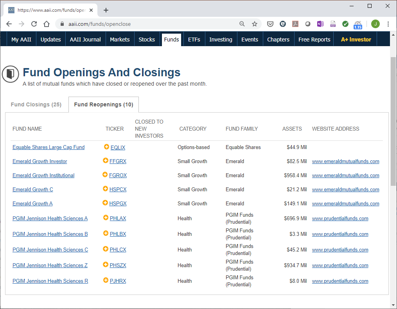This screenshot has height=309, width=397.
Task: Open the browser home page
Action: pyautogui.click(x=46, y=24)
